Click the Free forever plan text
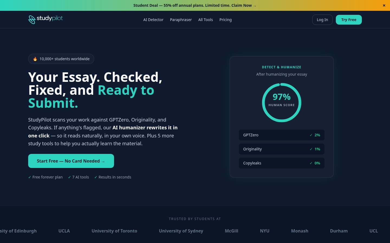 (47, 177)
